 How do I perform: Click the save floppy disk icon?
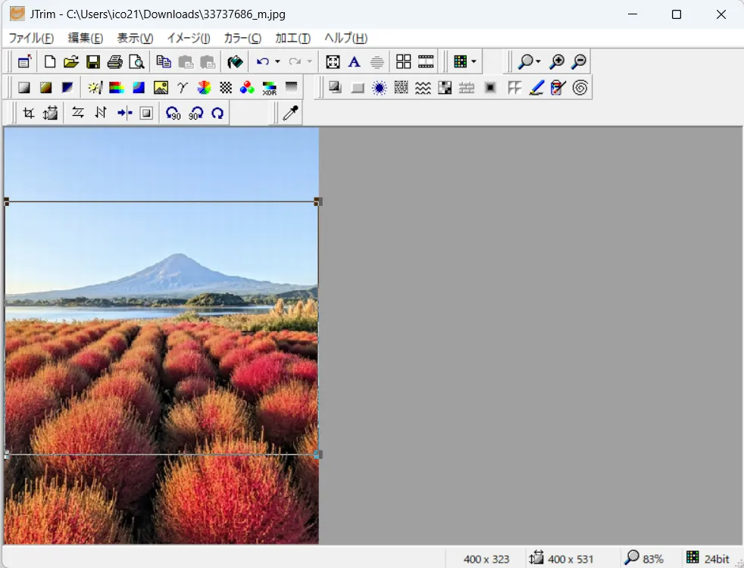[x=93, y=62]
